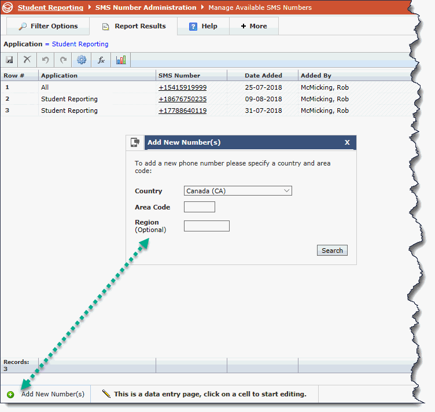Select the Report Results tab
This screenshot has height=412, width=435.
tap(134, 26)
